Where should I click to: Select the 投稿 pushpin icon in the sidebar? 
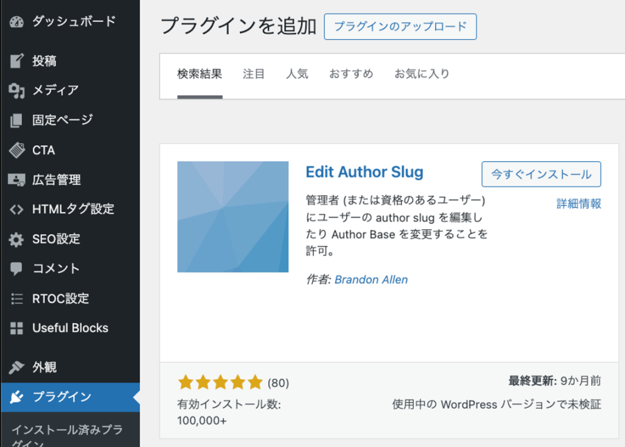(x=15, y=60)
